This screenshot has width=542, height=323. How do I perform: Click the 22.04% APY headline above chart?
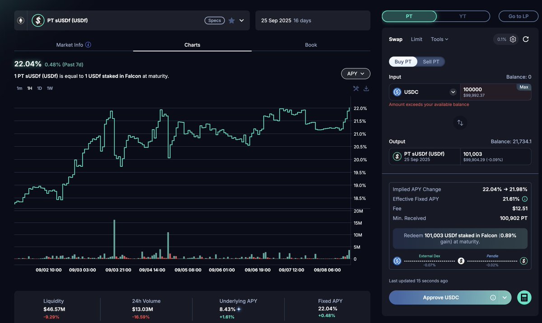[28, 64]
